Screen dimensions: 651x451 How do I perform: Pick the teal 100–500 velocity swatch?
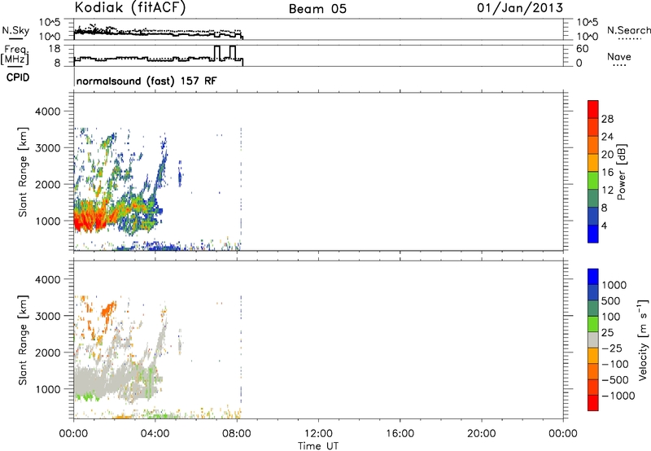click(593, 309)
